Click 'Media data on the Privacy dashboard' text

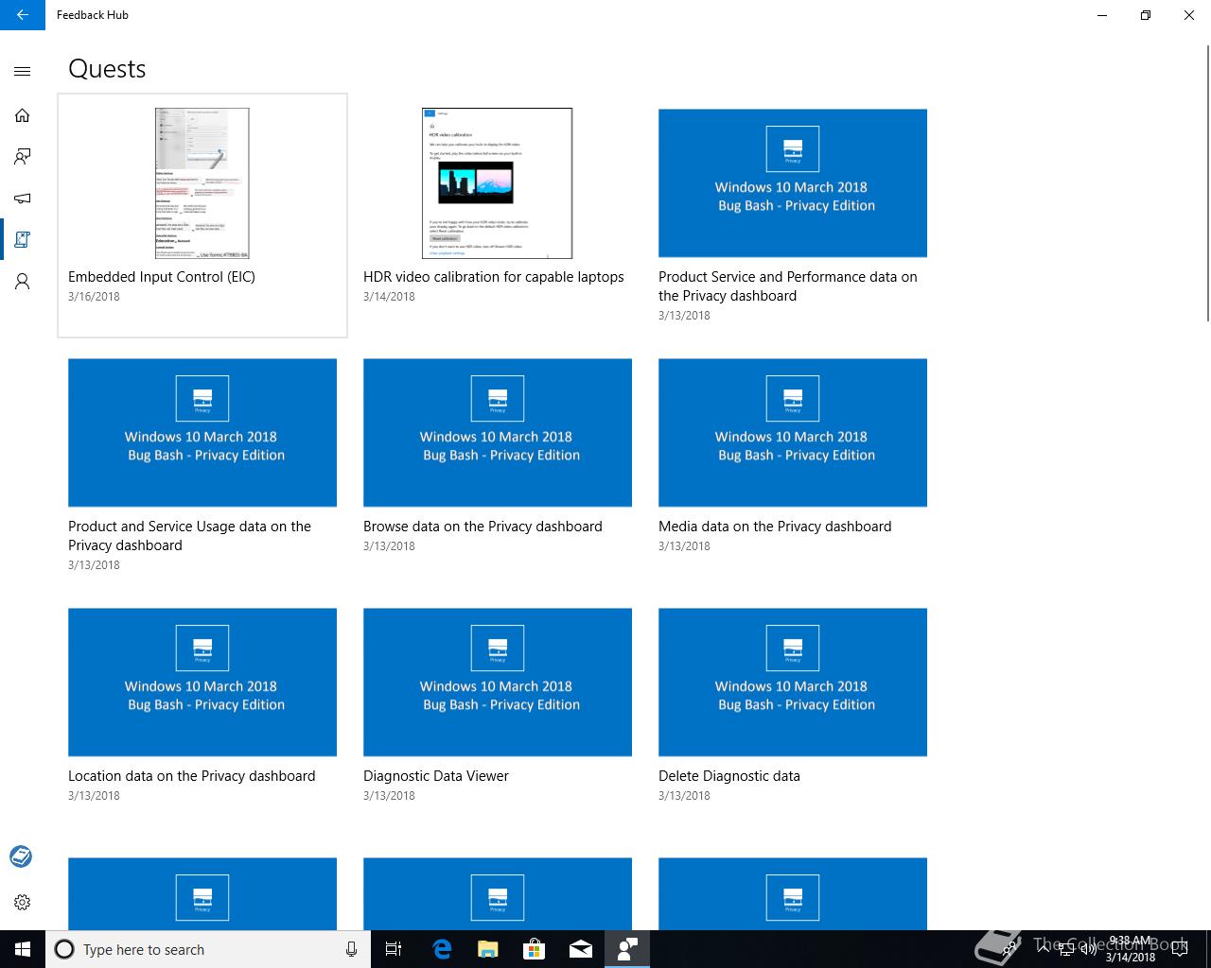(x=775, y=527)
